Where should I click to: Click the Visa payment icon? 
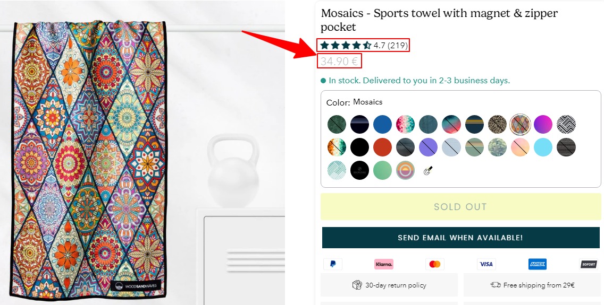485,264
